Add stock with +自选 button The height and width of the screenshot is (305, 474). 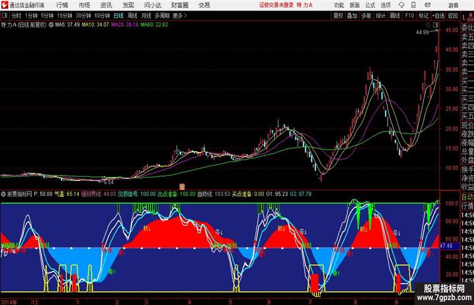click(438, 16)
